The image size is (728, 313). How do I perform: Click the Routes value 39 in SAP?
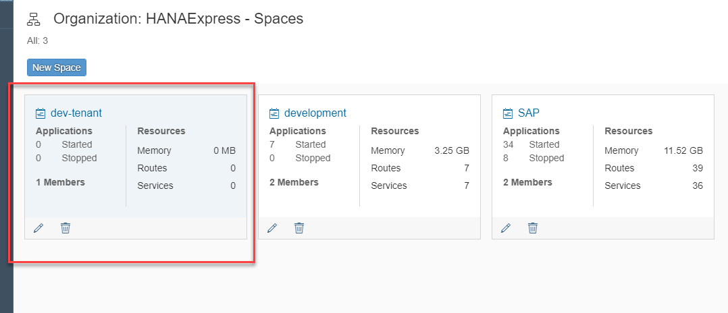[698, 168]
